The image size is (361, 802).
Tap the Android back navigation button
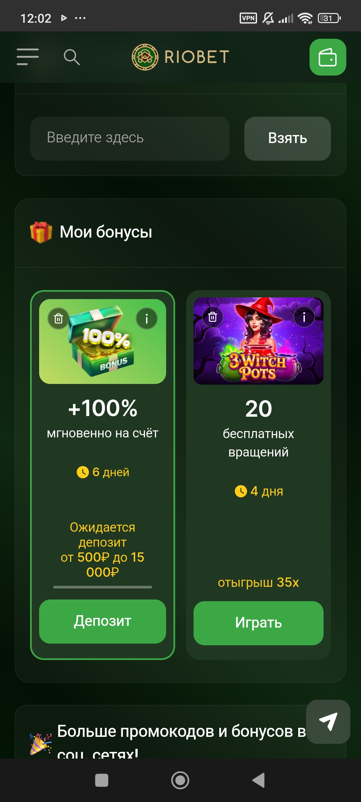pyautogui.click(x=258, y=780)
